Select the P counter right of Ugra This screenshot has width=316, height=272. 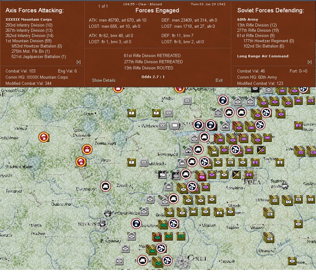tap(131, 113)
